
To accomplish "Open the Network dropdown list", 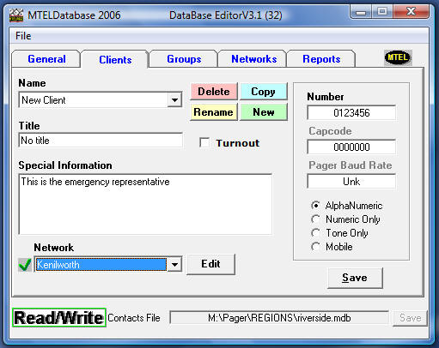I will tap(174, 265).
